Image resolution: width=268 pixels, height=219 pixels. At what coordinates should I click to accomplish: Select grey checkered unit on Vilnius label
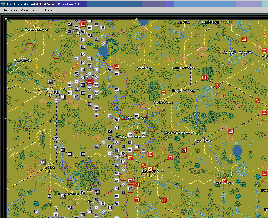(x=56, y=93)
